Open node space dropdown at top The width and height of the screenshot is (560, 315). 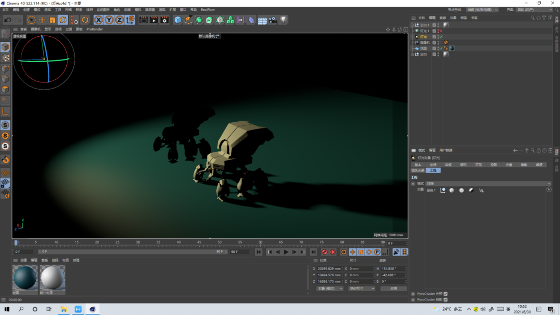coord(482,10)
